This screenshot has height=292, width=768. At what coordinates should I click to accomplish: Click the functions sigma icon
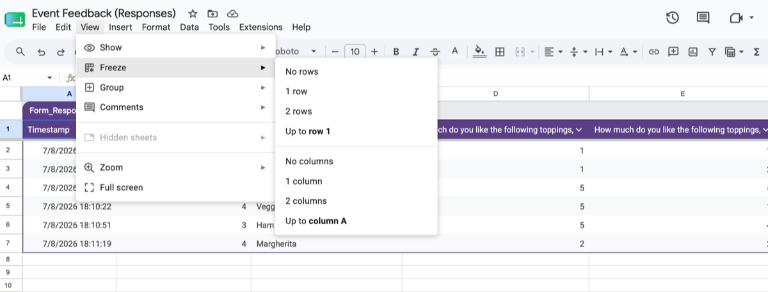click(756, 52)
